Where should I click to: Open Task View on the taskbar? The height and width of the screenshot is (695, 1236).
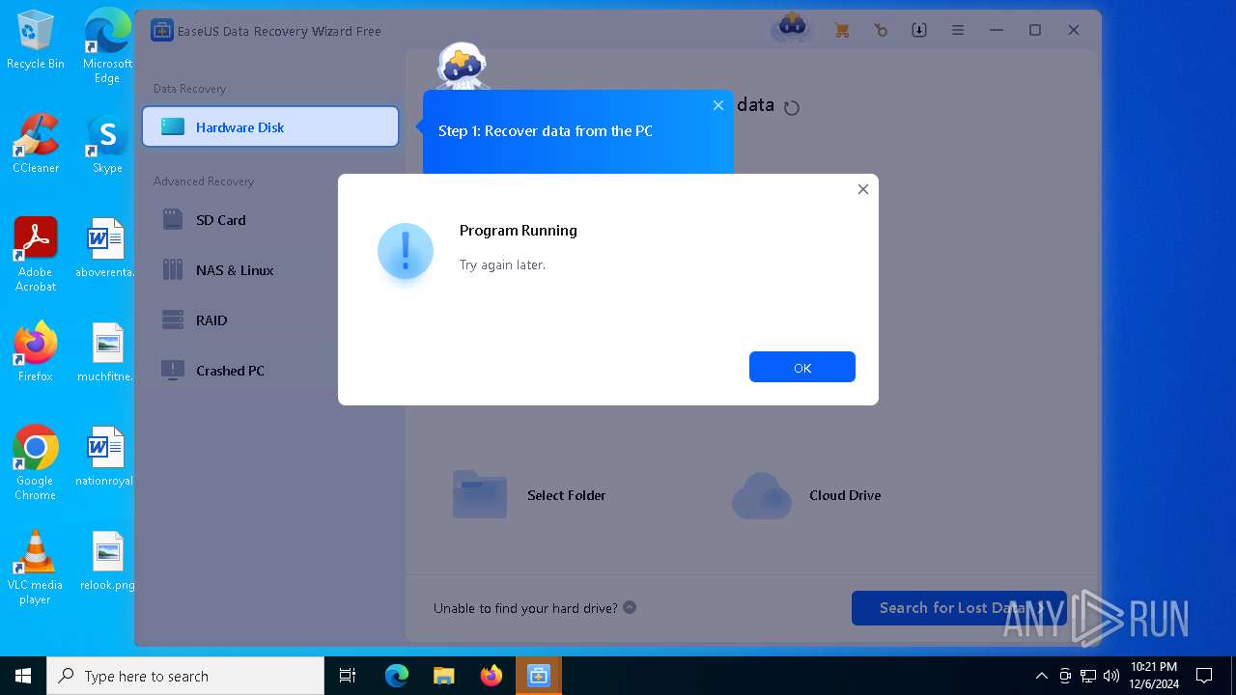point(348,676)
